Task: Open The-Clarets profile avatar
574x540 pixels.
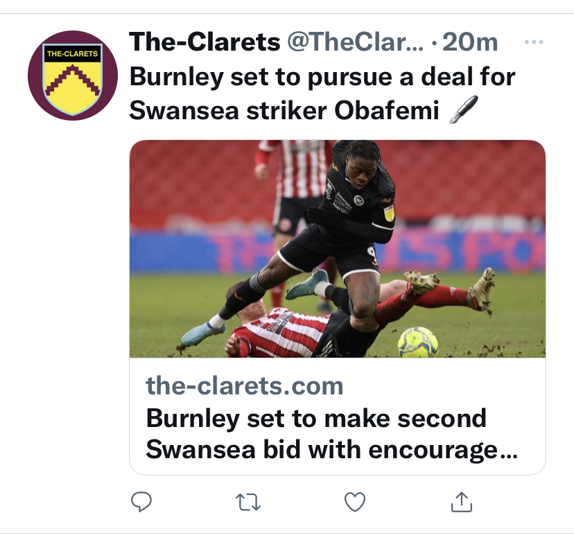Action: [x=73, y=76]
